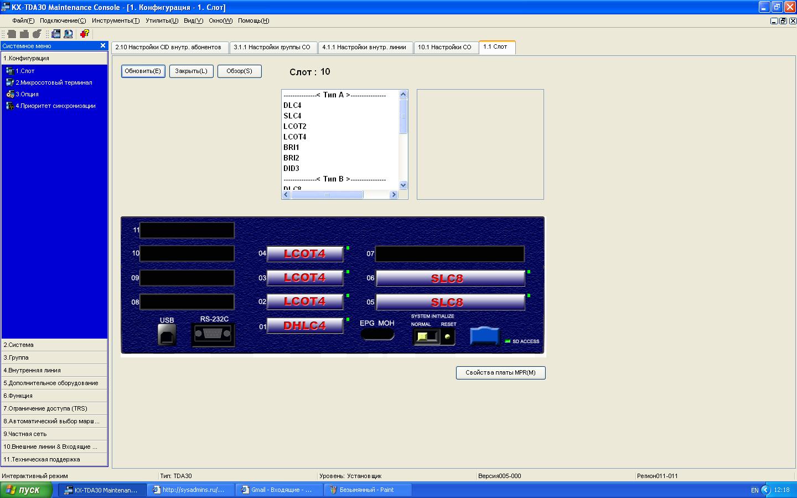Open the Окно menu

(x=220, y=20)
